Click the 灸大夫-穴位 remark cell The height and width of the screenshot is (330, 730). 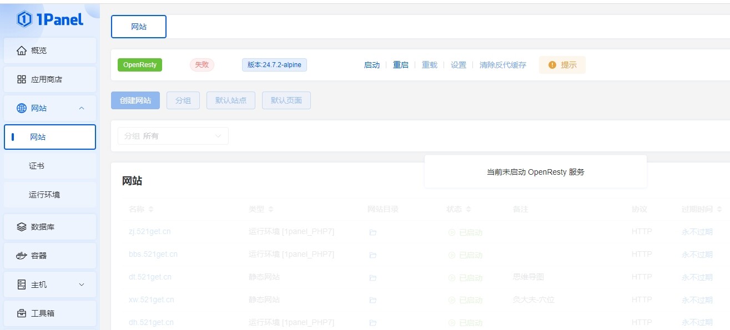534,299
